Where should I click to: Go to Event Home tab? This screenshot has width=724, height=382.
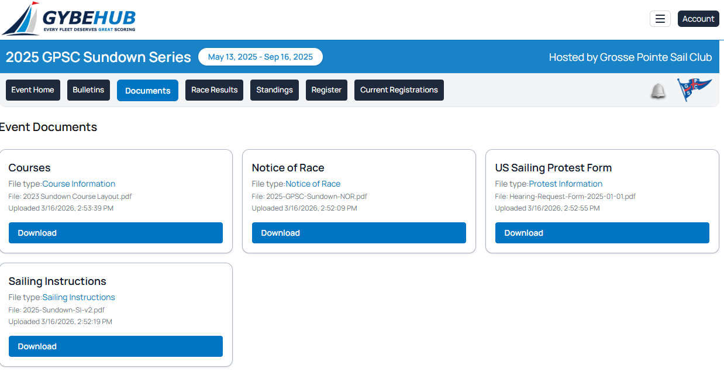point(33,90)
